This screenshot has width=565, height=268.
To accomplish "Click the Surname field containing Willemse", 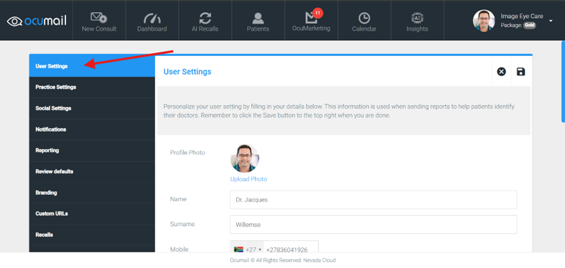I will tap(373, 224).
